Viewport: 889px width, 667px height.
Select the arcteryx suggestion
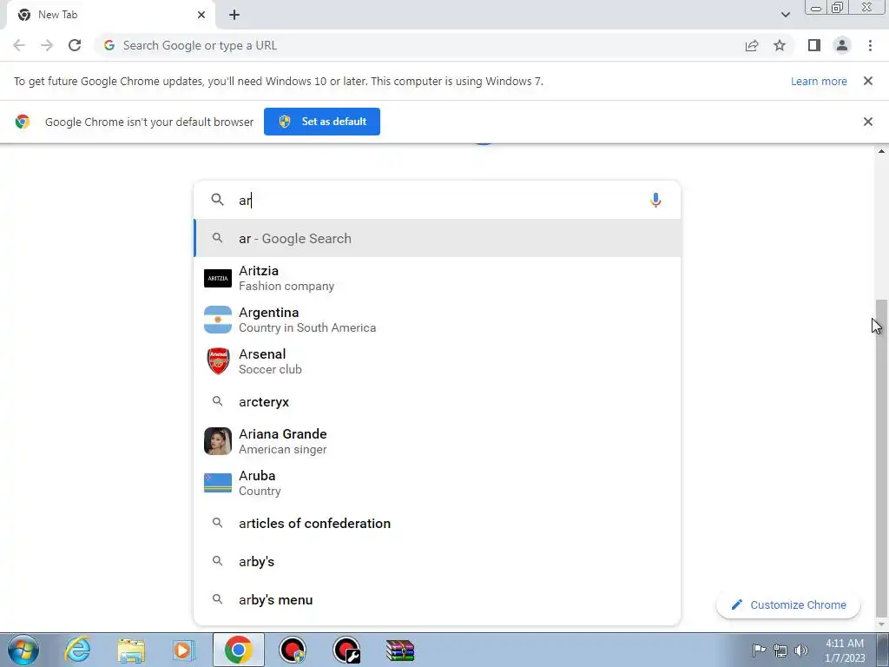tap(438, 401)
